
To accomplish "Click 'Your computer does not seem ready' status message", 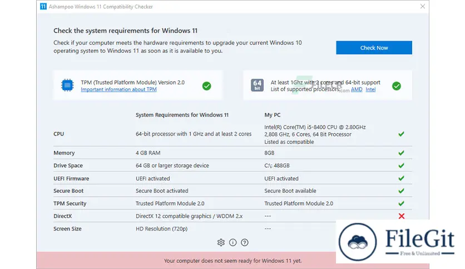I will click(233, 261).
